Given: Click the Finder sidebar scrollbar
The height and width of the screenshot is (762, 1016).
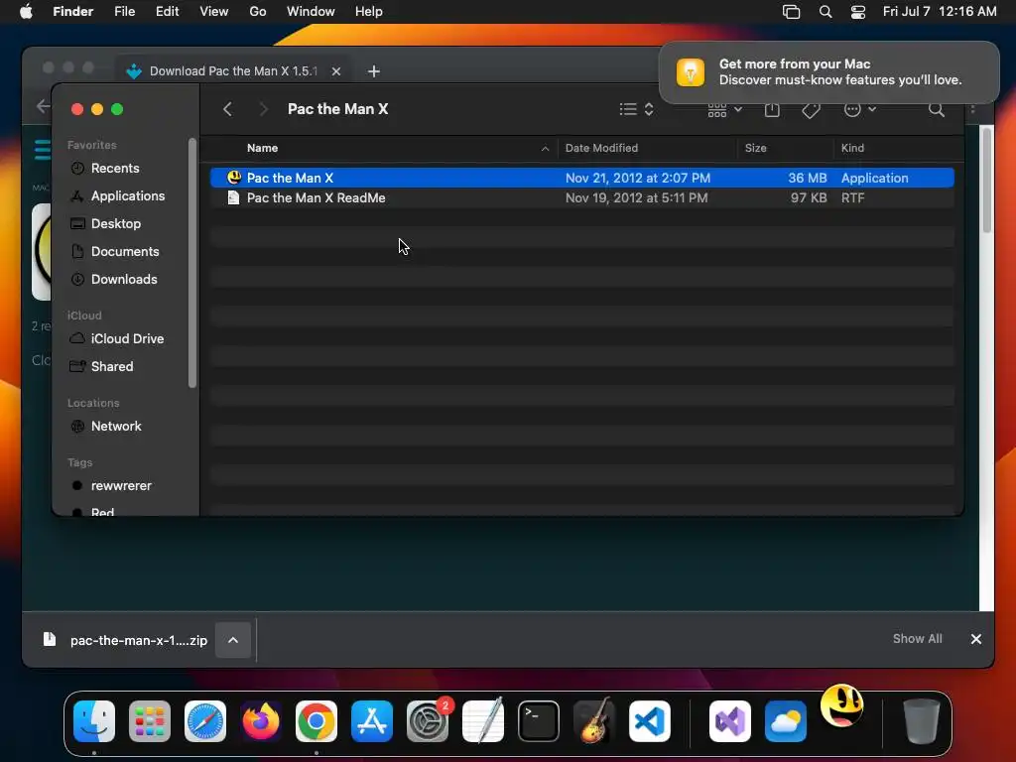Looking at the screenshot, I should pyautogui.click(x=191, y=264).
